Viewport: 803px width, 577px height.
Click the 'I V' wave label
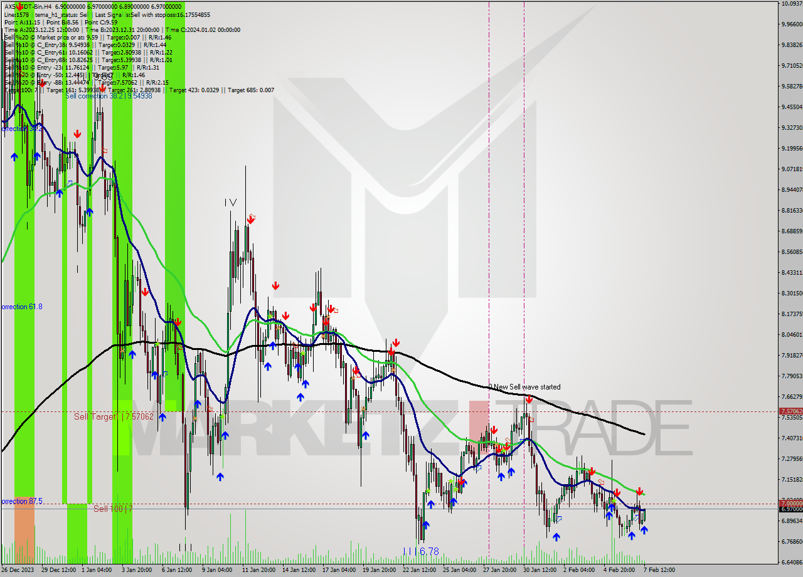click(x=230, y=203)
